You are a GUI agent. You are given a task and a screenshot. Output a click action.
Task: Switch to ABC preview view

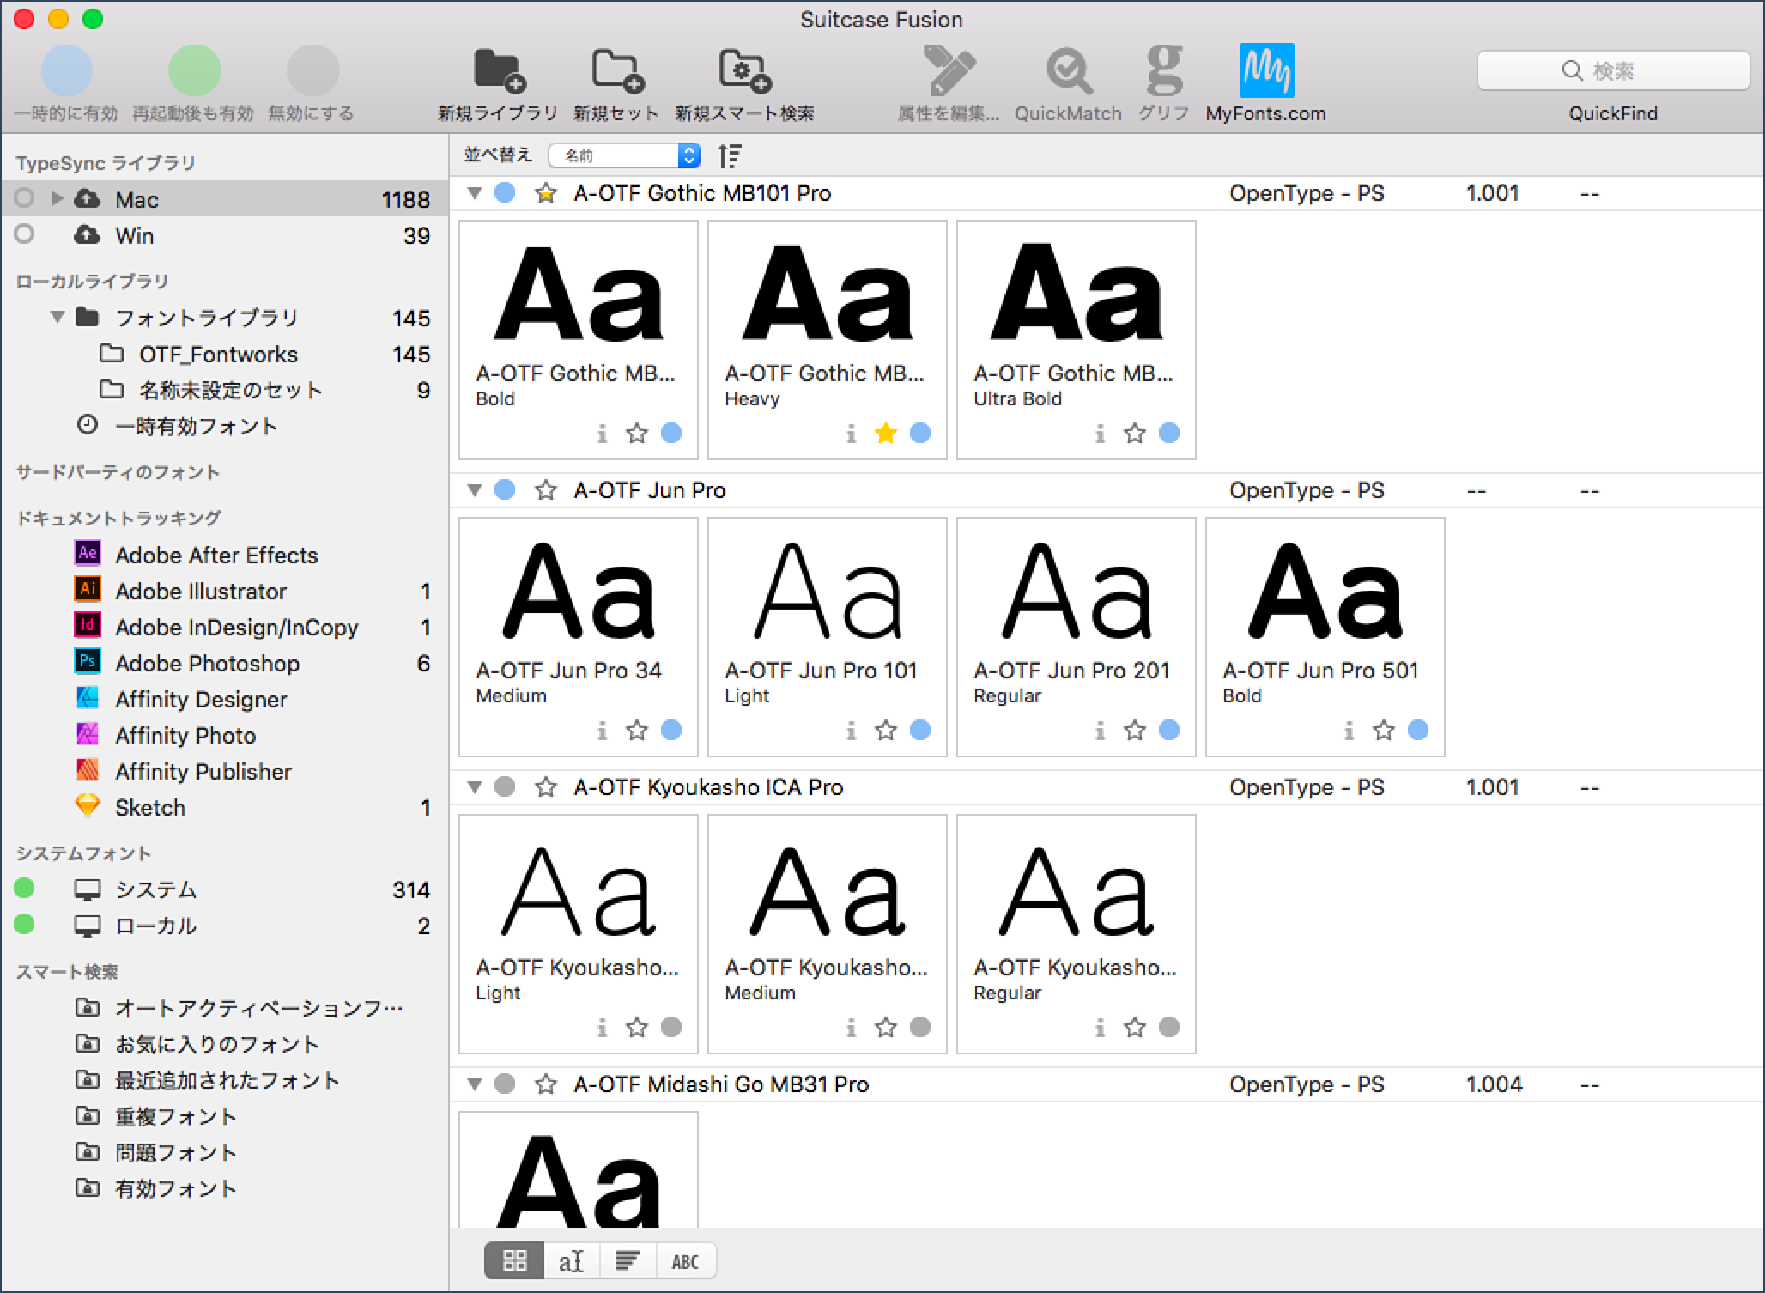(685, 1260)
